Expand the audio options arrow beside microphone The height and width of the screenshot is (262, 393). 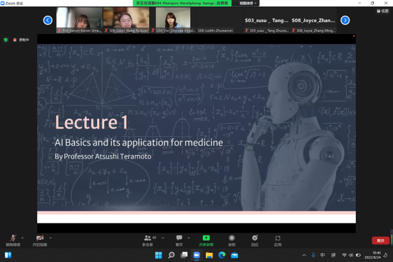pos(22,237)
